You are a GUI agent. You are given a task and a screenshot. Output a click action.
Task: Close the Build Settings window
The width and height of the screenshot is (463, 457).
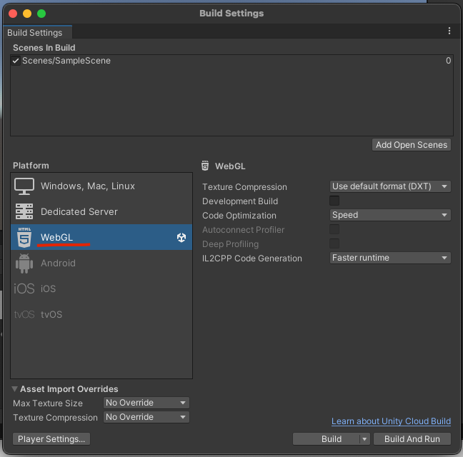13,14
